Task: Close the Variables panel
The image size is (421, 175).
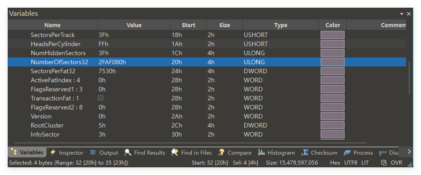Action: pos(409,14)
